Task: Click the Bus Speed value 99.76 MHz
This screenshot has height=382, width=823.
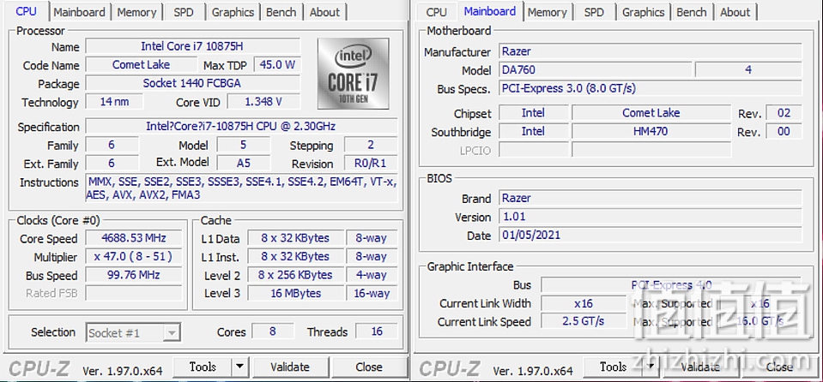Action: 134,275
